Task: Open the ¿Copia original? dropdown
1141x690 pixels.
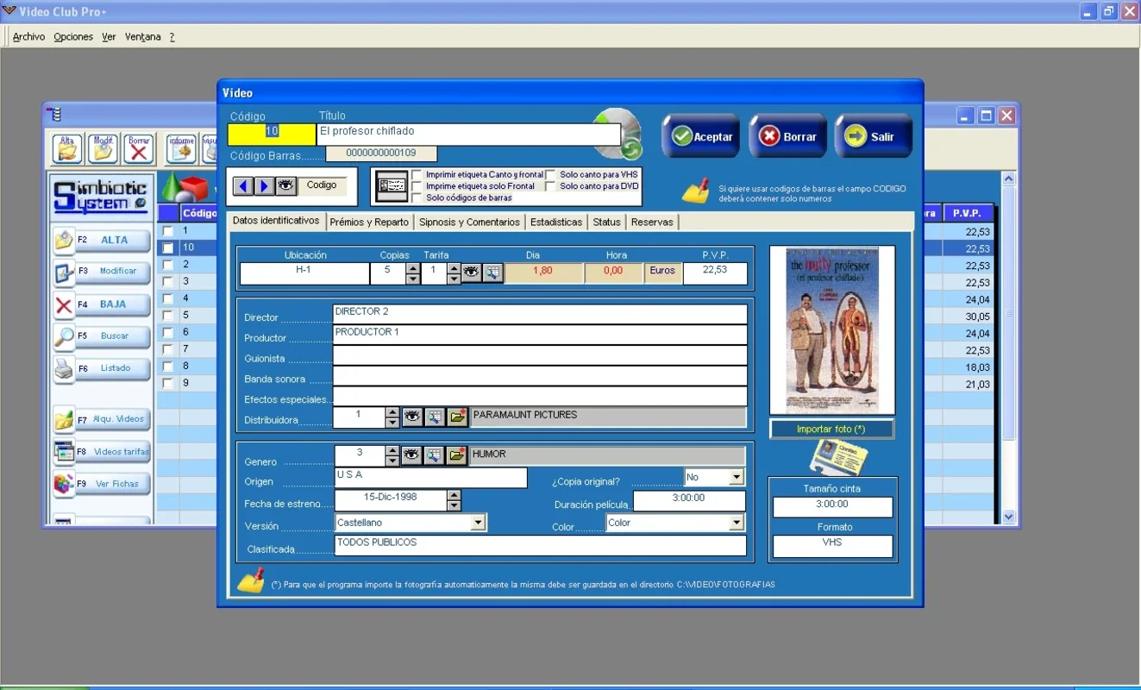Action: [x=736, y=477]
